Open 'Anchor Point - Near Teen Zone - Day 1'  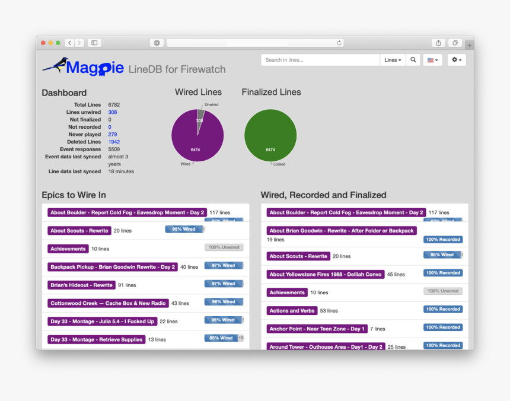click(x=317, y=329)
